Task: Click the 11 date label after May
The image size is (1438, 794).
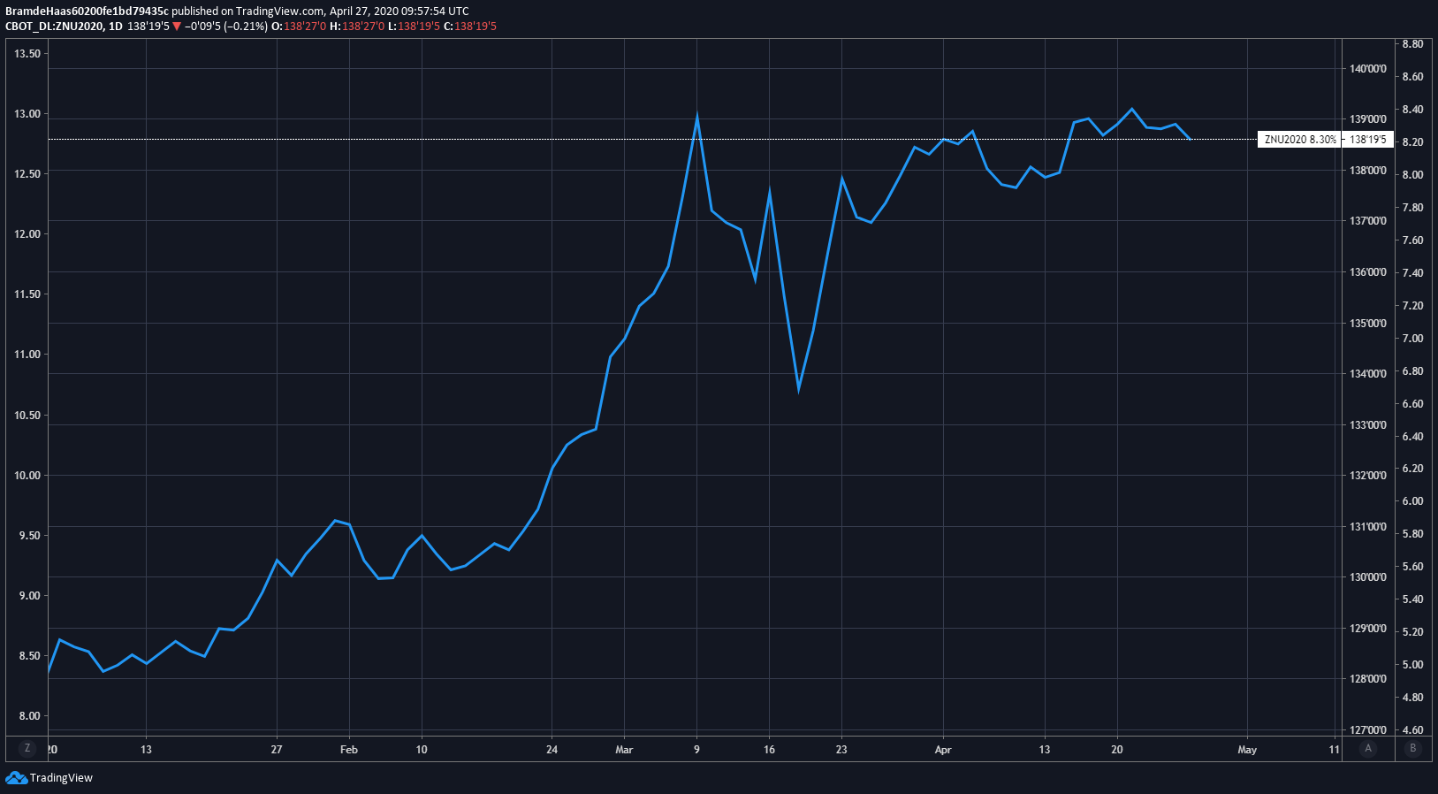Action: pyautogui.click(x=1334, y=750)
